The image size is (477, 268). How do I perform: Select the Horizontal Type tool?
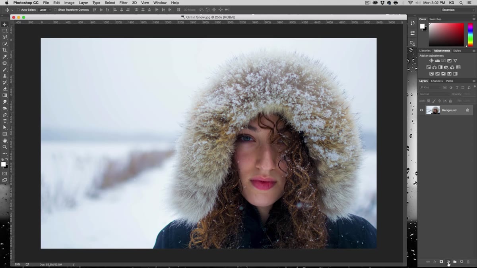click(x=5, y=121)
